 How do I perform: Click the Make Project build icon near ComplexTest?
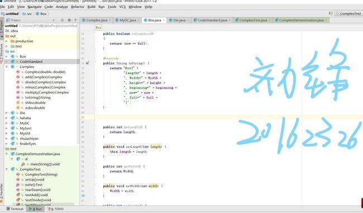331,13
